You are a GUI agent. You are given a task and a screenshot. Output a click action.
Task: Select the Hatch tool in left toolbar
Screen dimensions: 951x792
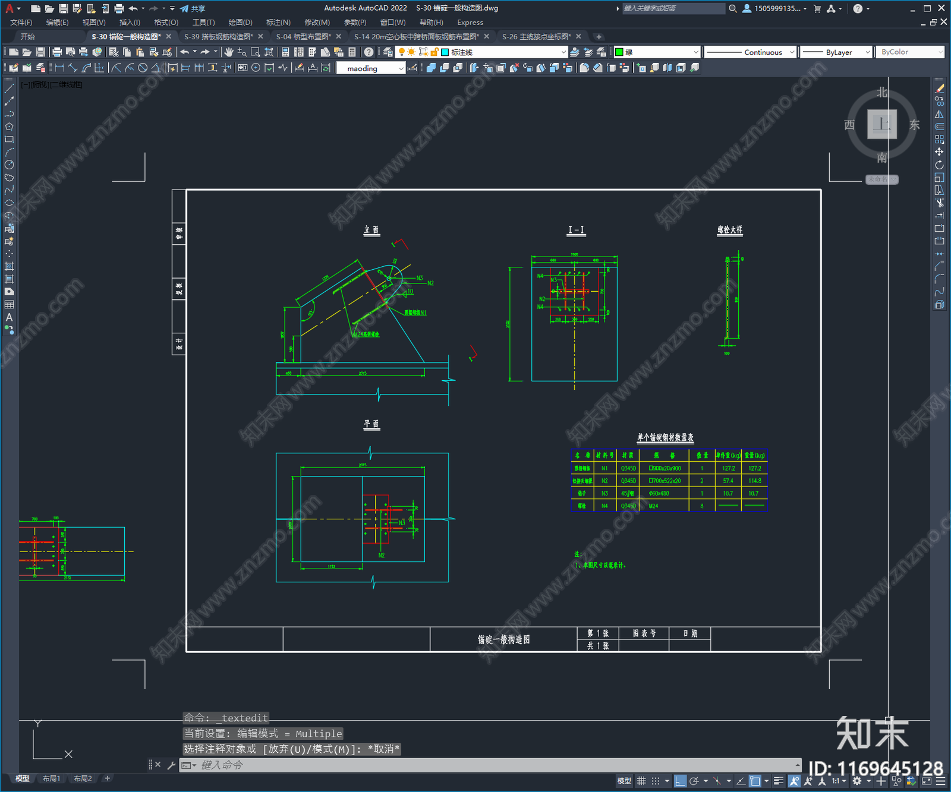pyautogui.click(x=9, y=266)
